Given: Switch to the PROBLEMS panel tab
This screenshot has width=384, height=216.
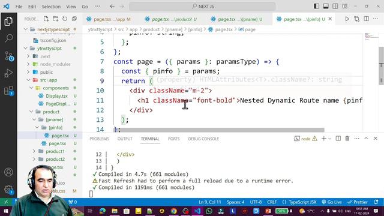Looking at the screenshot, I should [x=99, y=139].
